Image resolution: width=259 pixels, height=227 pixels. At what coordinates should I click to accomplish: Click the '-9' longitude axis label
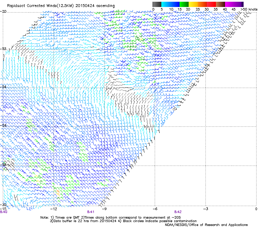(x=104, y=209)
